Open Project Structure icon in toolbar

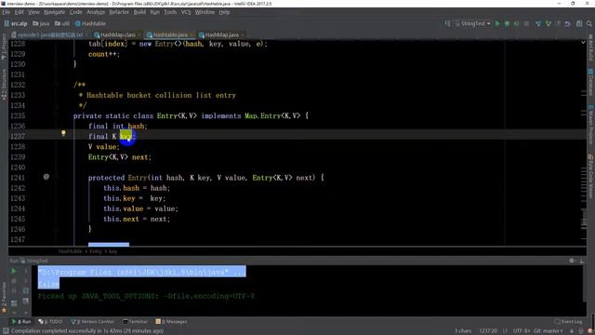[579, 23]
